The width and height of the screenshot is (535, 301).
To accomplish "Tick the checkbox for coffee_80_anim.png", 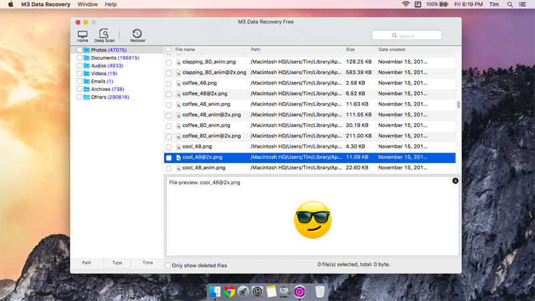I will (169, 126).
